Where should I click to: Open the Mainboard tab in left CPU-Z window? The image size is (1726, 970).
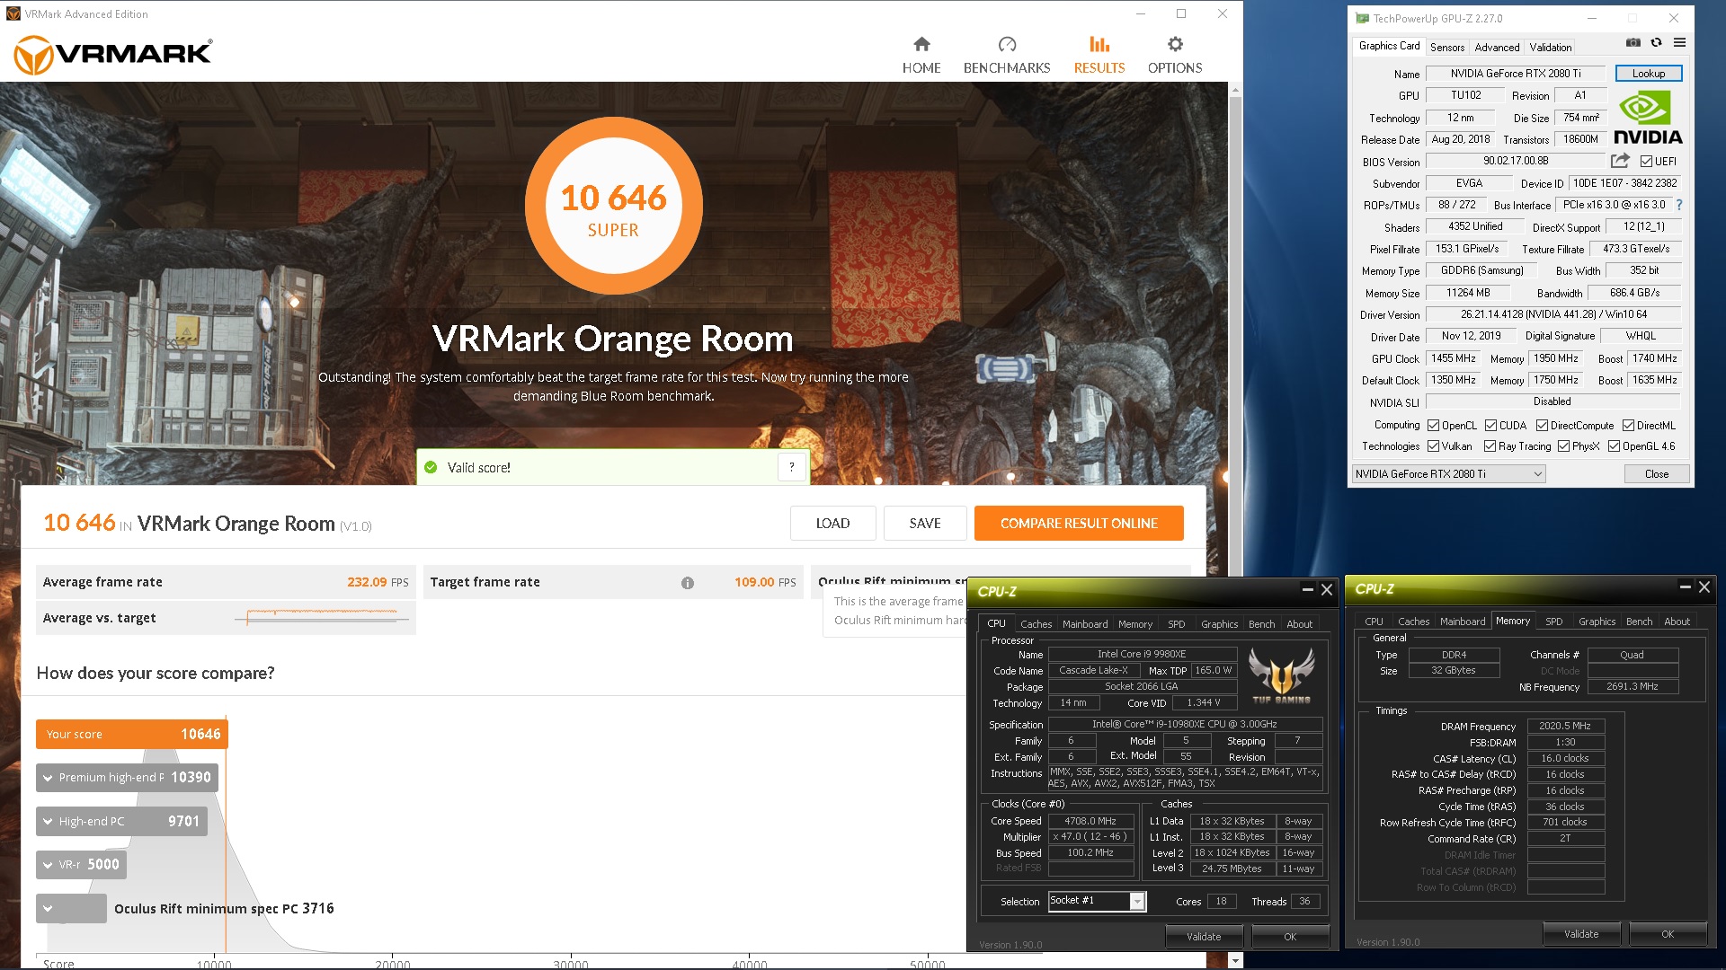tap(1085, 624)
